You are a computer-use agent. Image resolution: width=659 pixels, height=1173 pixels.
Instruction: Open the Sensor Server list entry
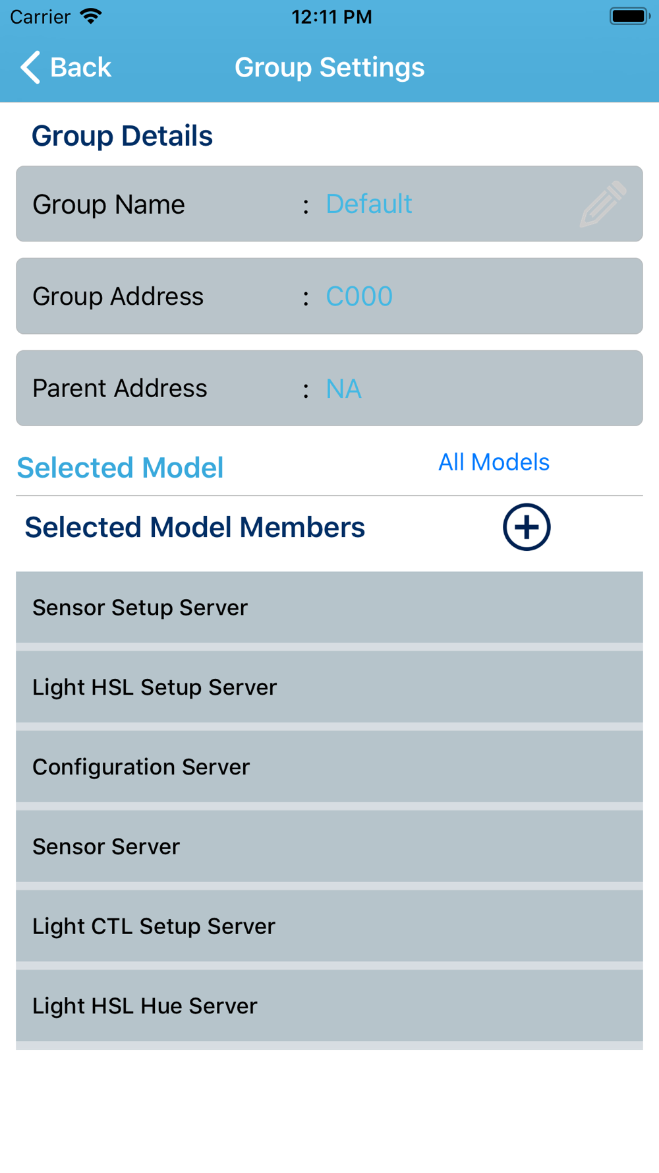329,846
